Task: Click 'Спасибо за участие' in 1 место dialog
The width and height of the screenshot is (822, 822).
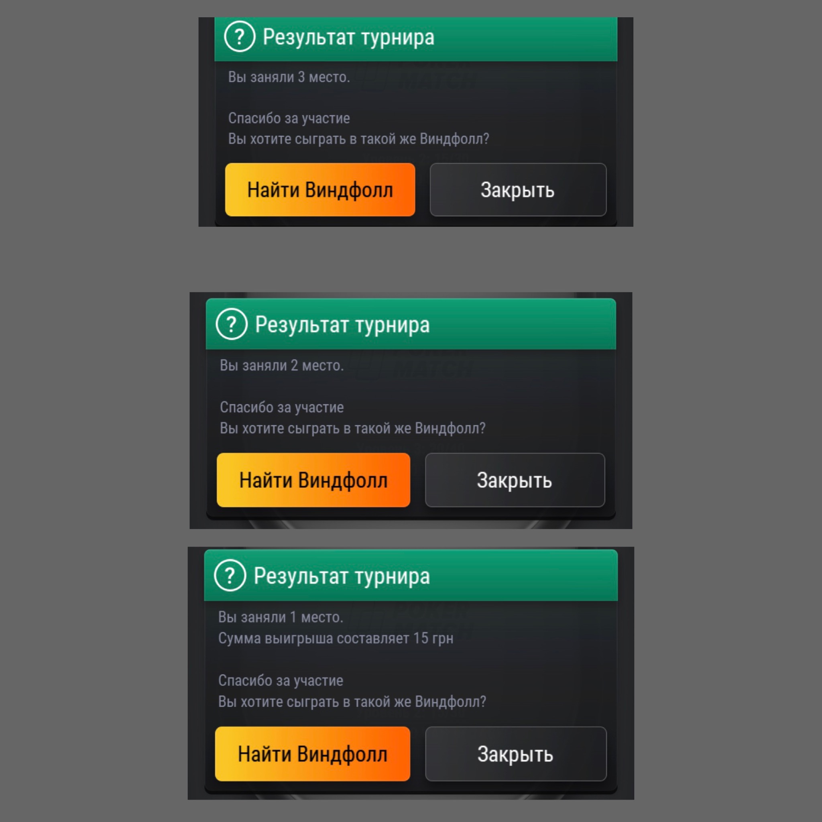Action: click(x=281, y=680)
